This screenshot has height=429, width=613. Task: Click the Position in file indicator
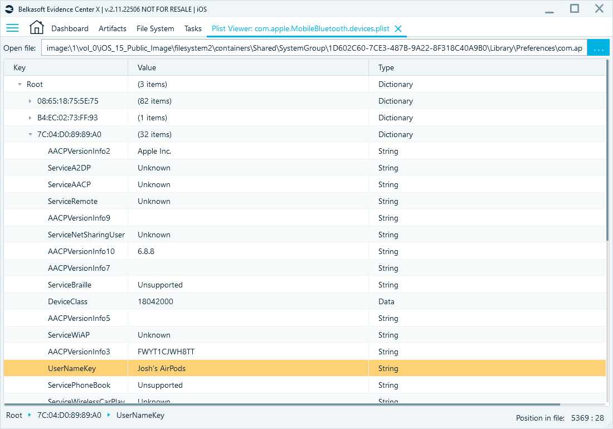click(560, 418)
